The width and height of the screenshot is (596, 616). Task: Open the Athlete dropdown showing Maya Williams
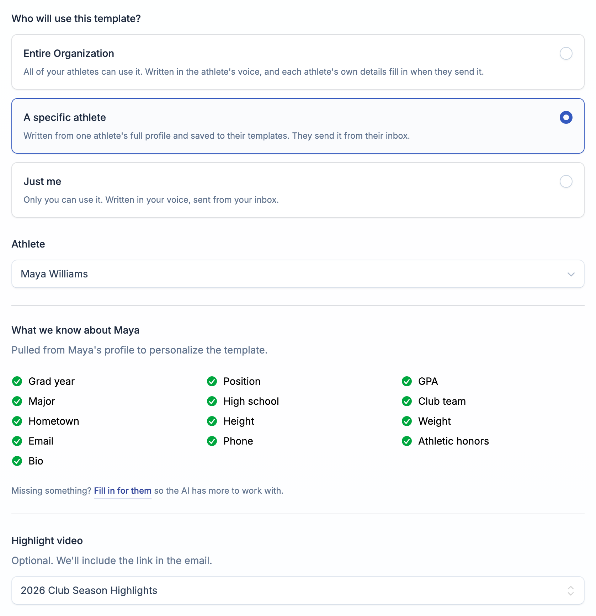298,274
